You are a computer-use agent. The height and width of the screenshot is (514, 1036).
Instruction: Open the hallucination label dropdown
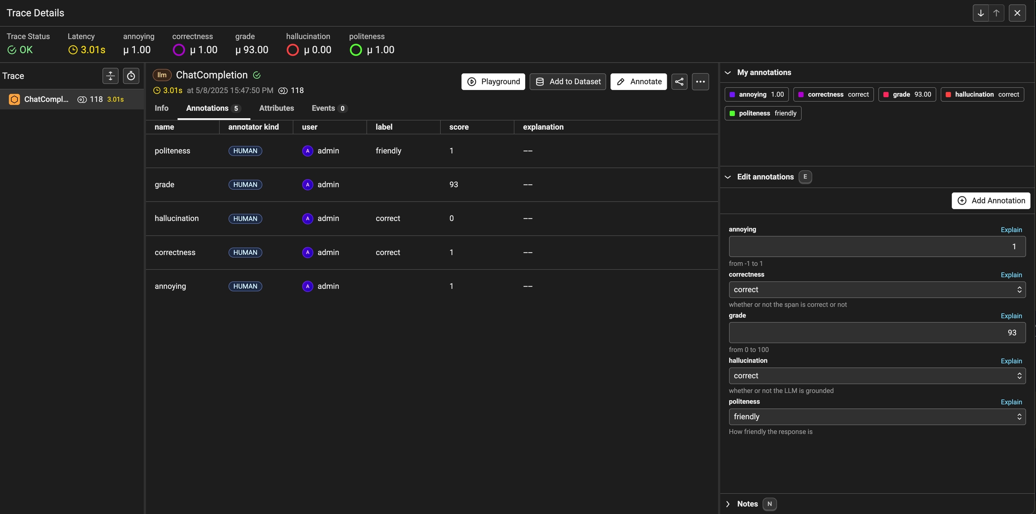point(876,375)
